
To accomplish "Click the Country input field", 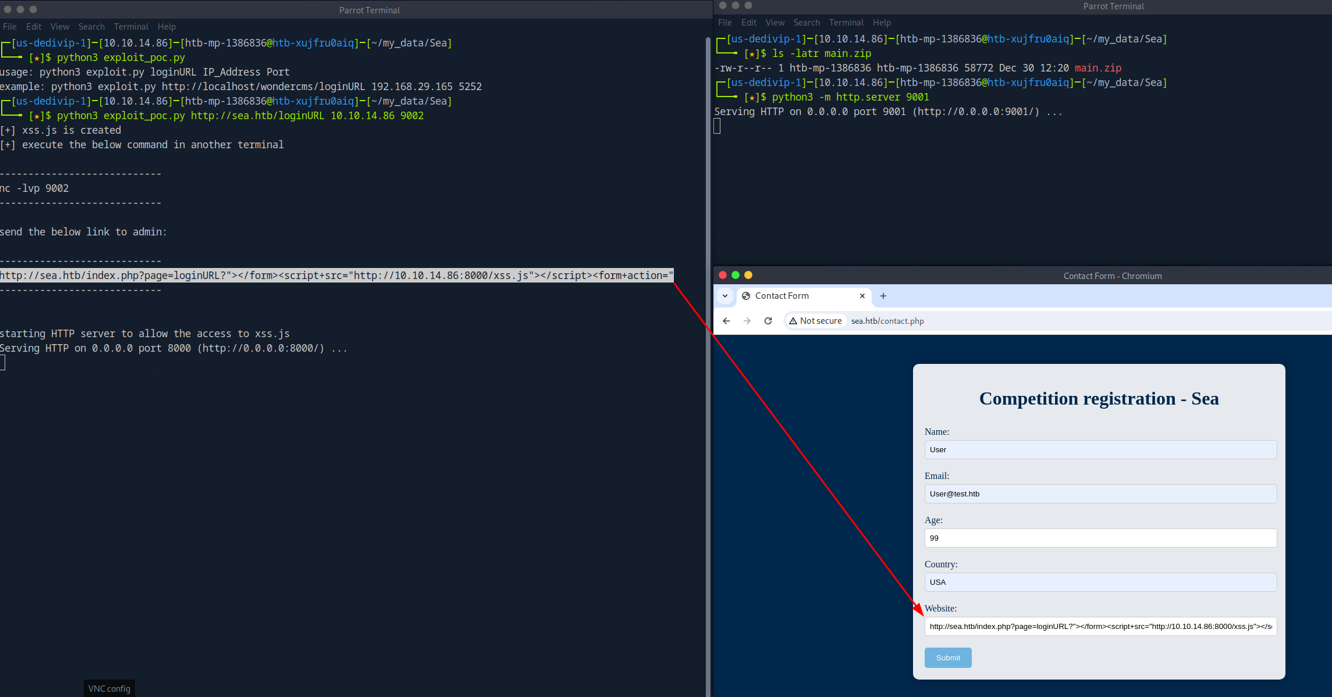I will [1100, 582].
